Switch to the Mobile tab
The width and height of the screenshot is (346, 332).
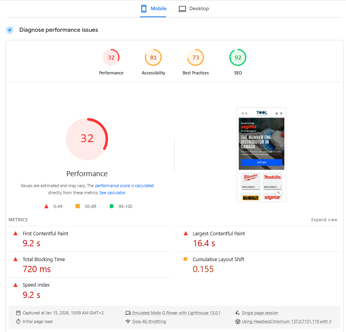[153, 9]
